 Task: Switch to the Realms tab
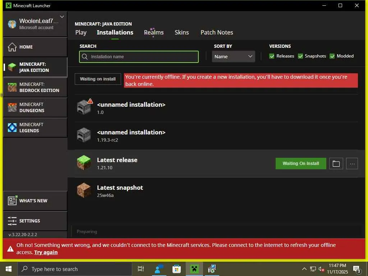[154, 32]
